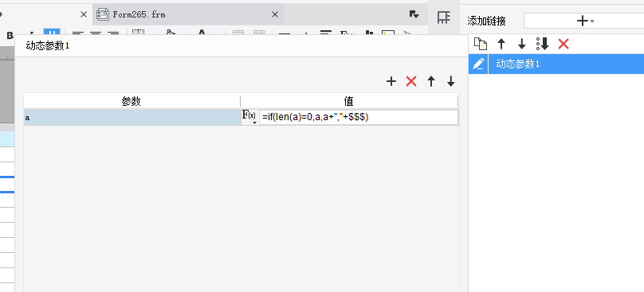Viewport: 644px width, 292px height.
Task: Move link up in the right panel list
Action: [x=501, y=44]
